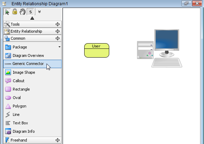
Task: Toggle the lock tool in the toolbar
Action: click(x=15, y=12)
